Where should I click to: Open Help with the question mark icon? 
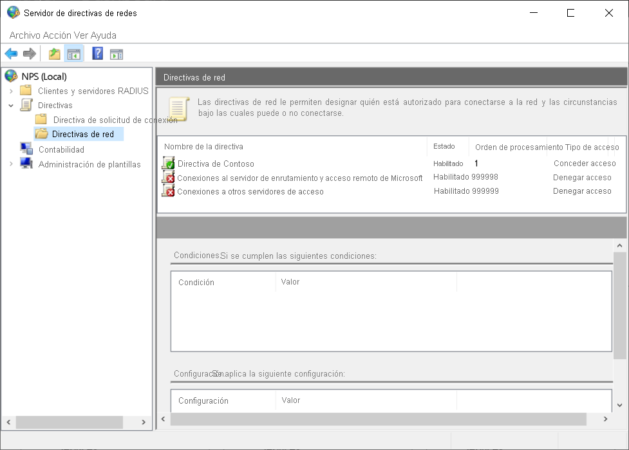[x=97, y=53]
